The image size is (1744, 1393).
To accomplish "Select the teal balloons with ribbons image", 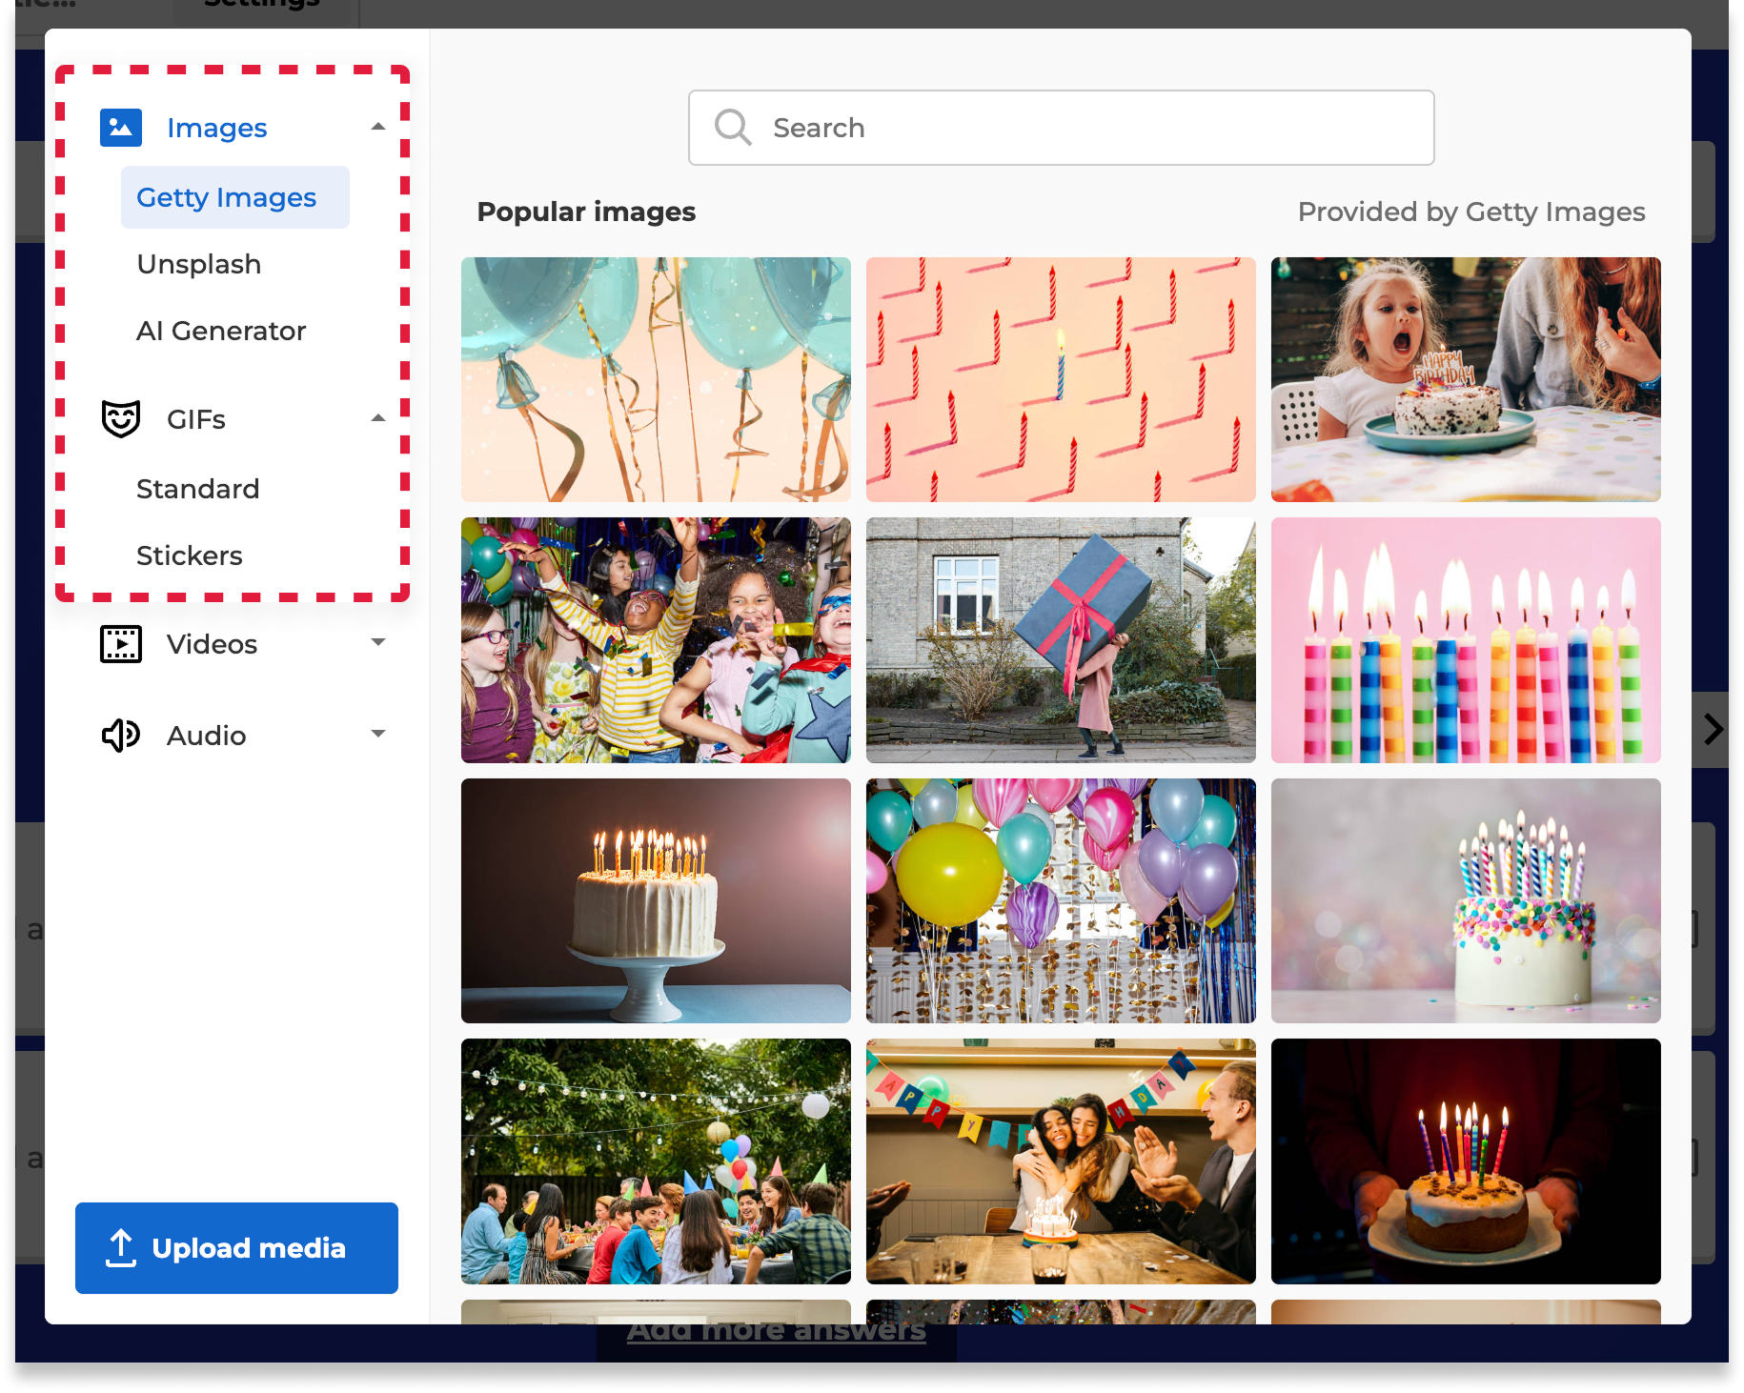I will (656, 379).
